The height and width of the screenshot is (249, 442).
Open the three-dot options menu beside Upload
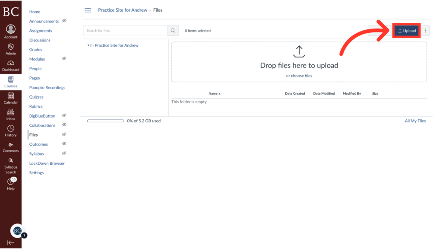click(426, 30)
